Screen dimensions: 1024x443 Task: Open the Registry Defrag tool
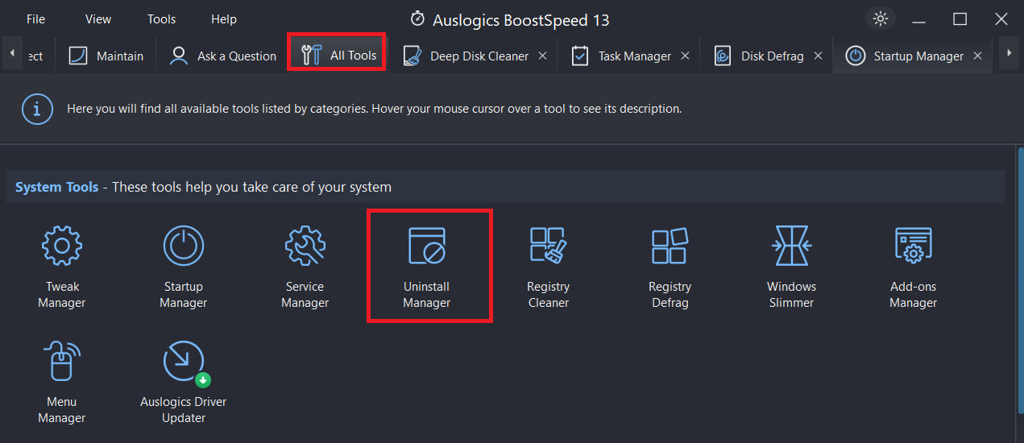pyautogui.click(x=670, y=267)
